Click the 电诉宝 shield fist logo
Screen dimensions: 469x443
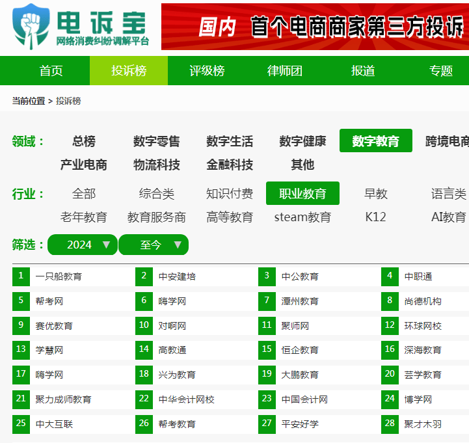(31, 26)
